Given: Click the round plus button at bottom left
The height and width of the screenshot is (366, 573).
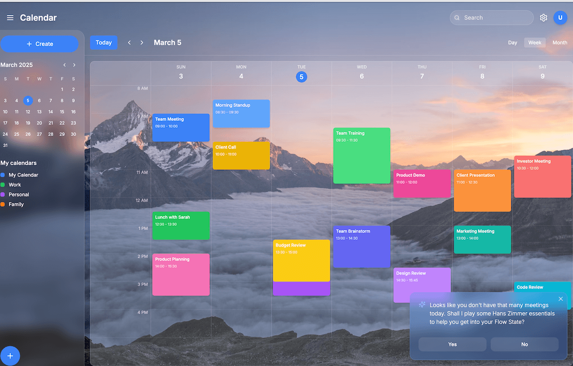Looking at the screenshot, I should point(10,356).
